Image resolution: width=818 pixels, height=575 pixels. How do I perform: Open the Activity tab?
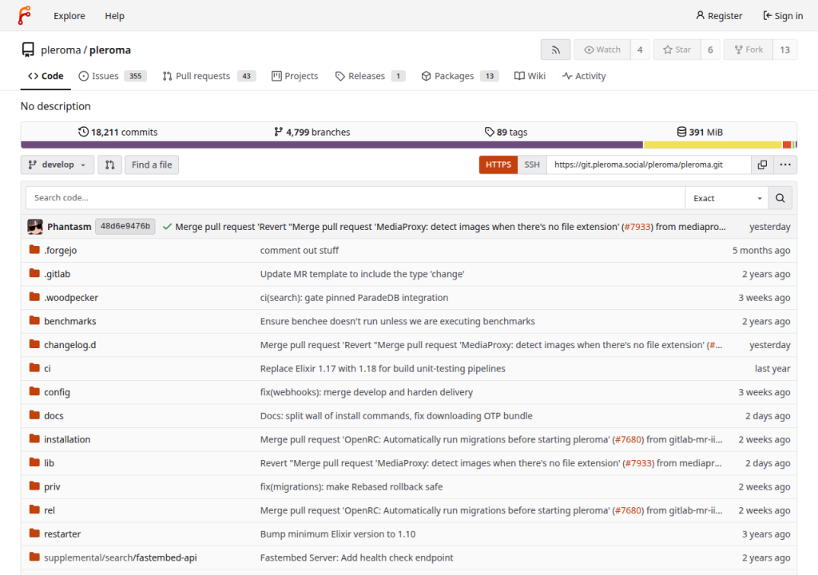click(x=584, y=76)
